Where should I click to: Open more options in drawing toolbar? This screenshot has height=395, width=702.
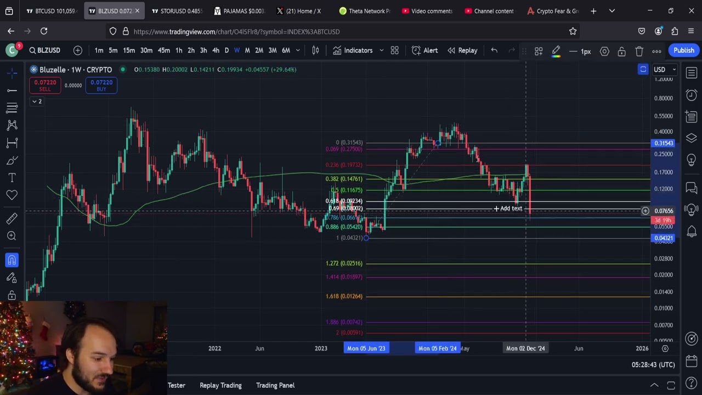click(x=657, y=51)
